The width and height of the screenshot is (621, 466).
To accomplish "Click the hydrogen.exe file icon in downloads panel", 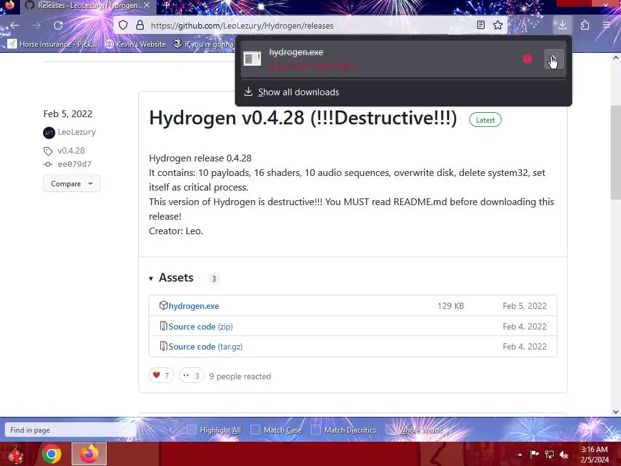I will point(252,59).
